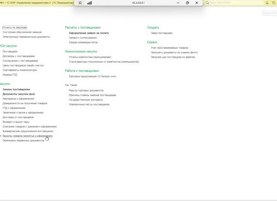The image size is (277, 201).
Task: Open Заказы поставщикам
Action: pyautogui.click(x=16, y=89)
